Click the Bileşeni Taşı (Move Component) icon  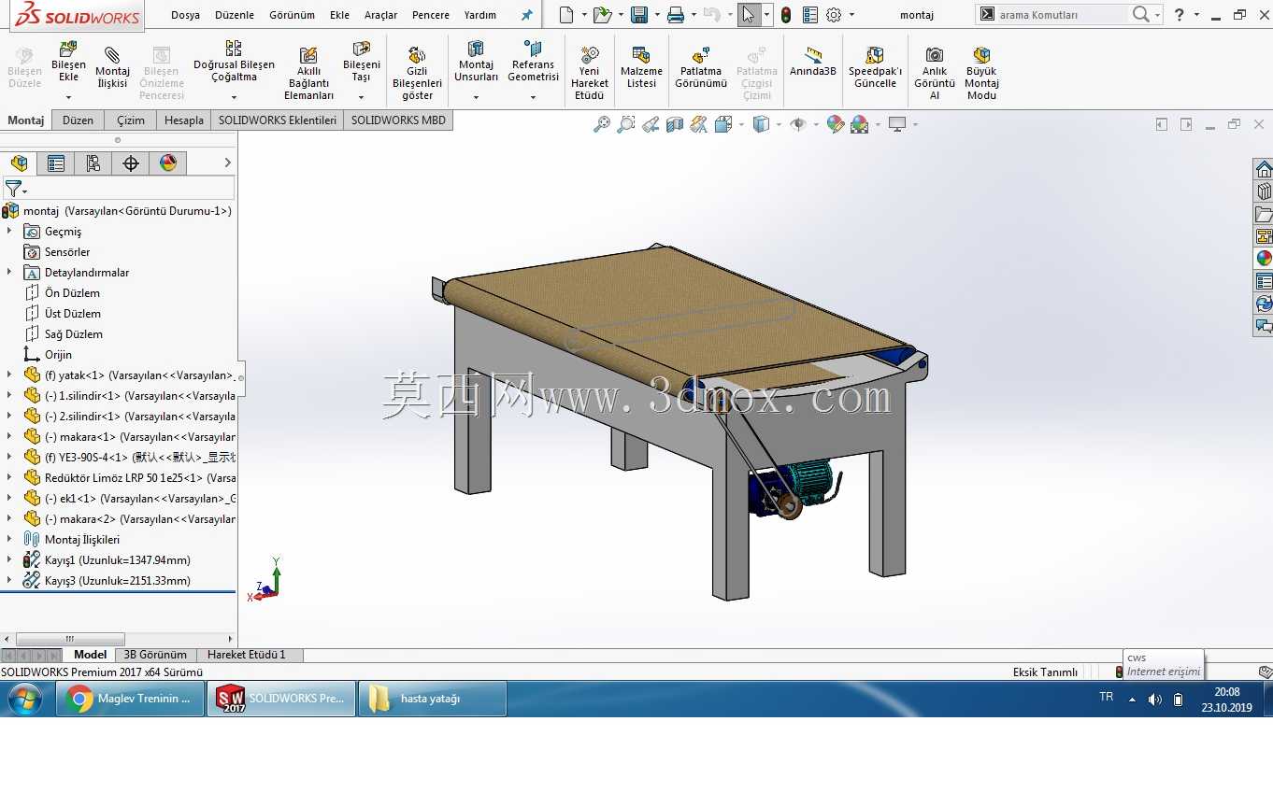click(x=362, y=49)
